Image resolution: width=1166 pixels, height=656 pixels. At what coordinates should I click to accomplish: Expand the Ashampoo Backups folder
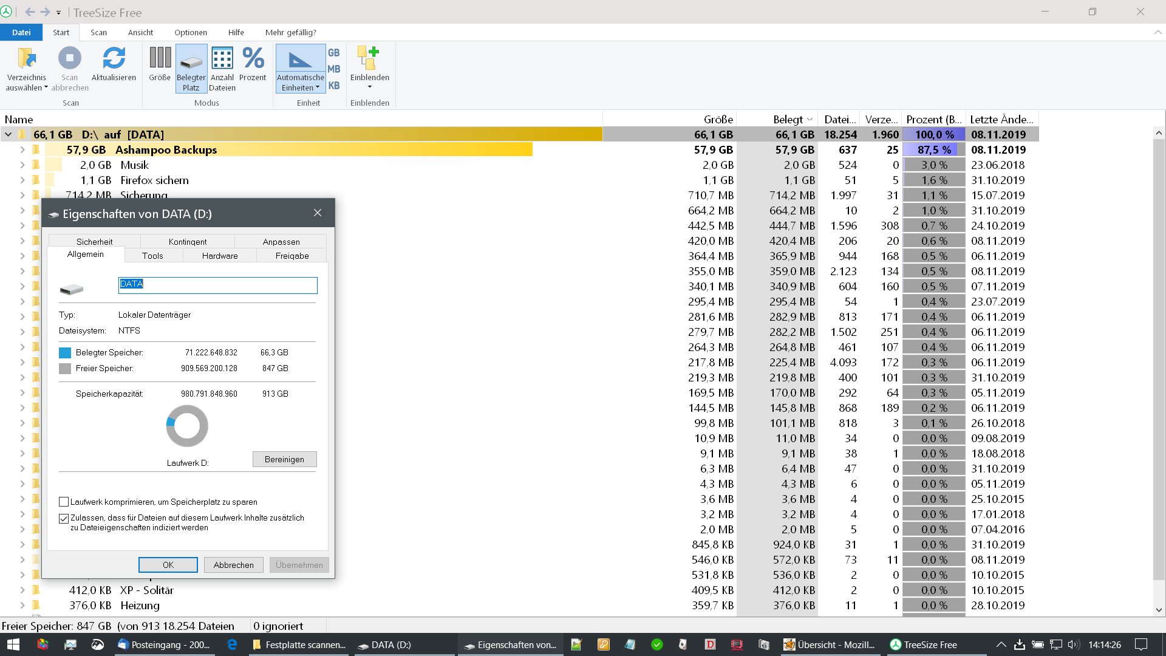[22, 149]
